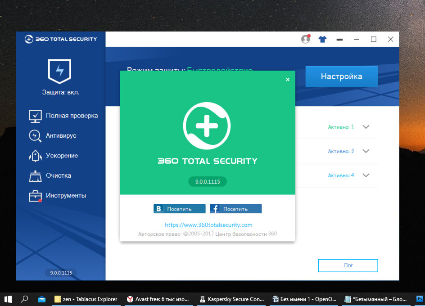This screenshot has height=306, width=425.
Task: Click the dialog version pill 9.0.0.1115
Action: [x=208, y=182]
